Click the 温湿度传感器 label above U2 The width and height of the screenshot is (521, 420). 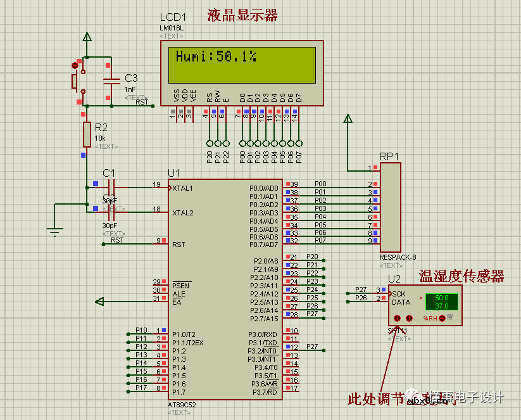coord(461,276)
